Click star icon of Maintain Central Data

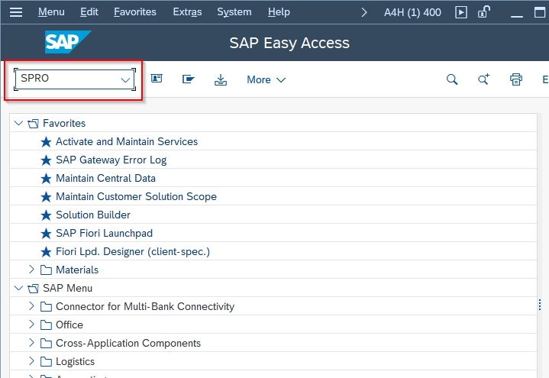tap(46, 179)
